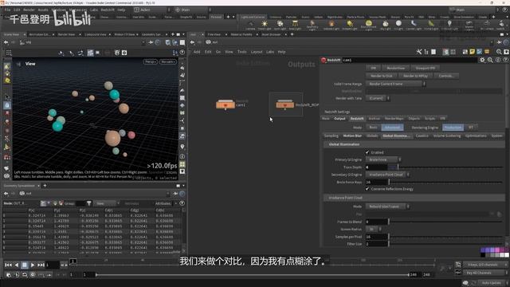Open Irradiance Point Cloud Mode dropdown
This screenshot has height=287, width=510.
click(x=388, y=206)
